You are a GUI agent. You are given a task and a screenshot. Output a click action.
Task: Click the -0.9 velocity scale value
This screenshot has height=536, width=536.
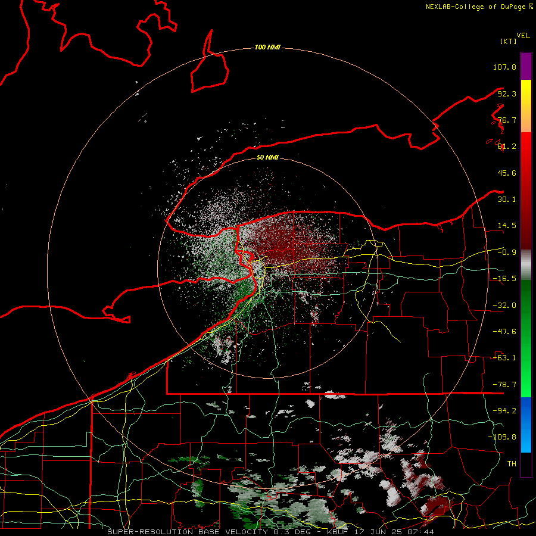click(507, 253)
